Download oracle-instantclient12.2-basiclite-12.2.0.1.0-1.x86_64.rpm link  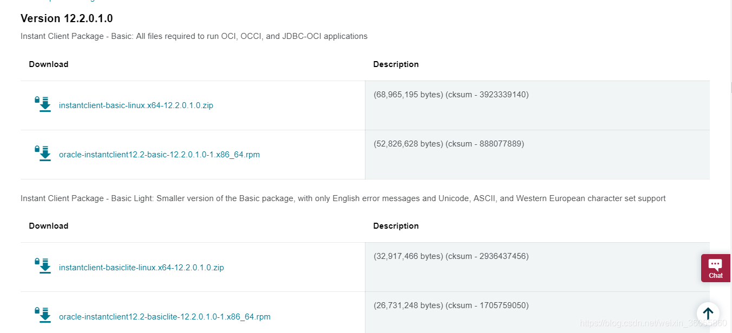click(x=165, y=317)
